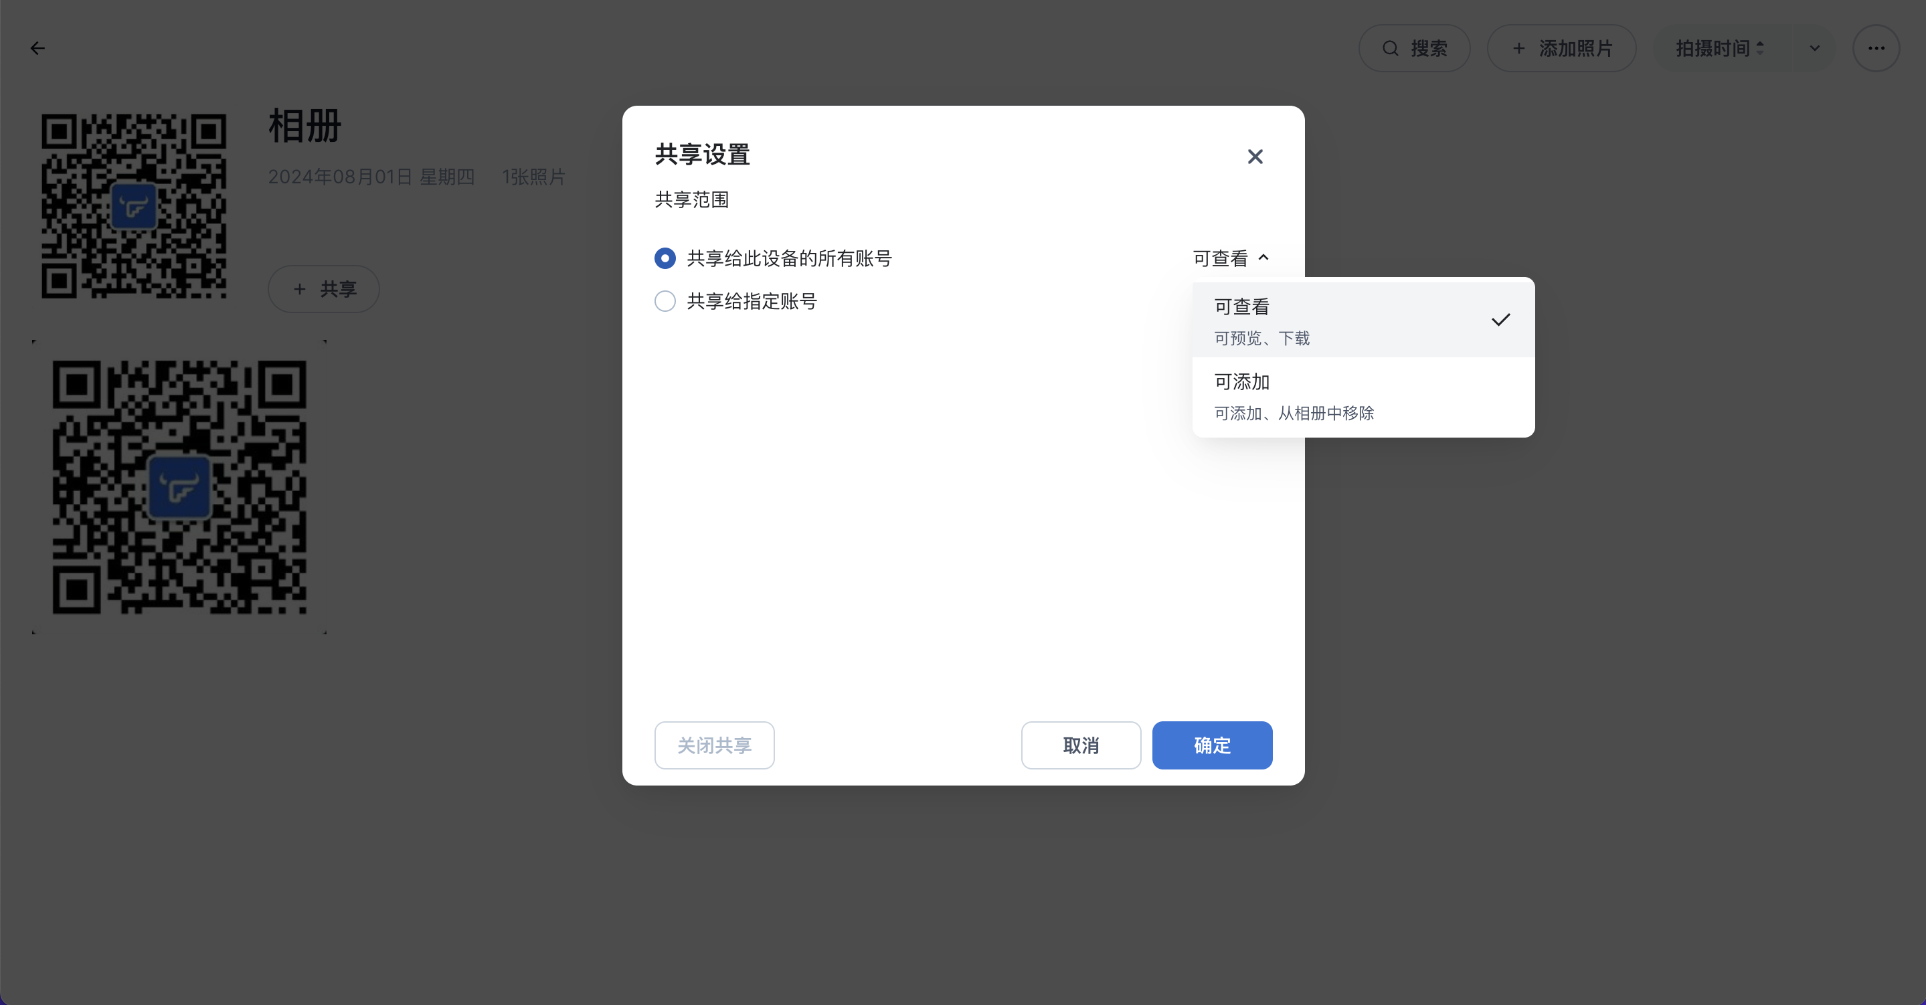Open the QR code photo thumbnail
Viewport: 1926px width, 1005px height.
(179, 488)
